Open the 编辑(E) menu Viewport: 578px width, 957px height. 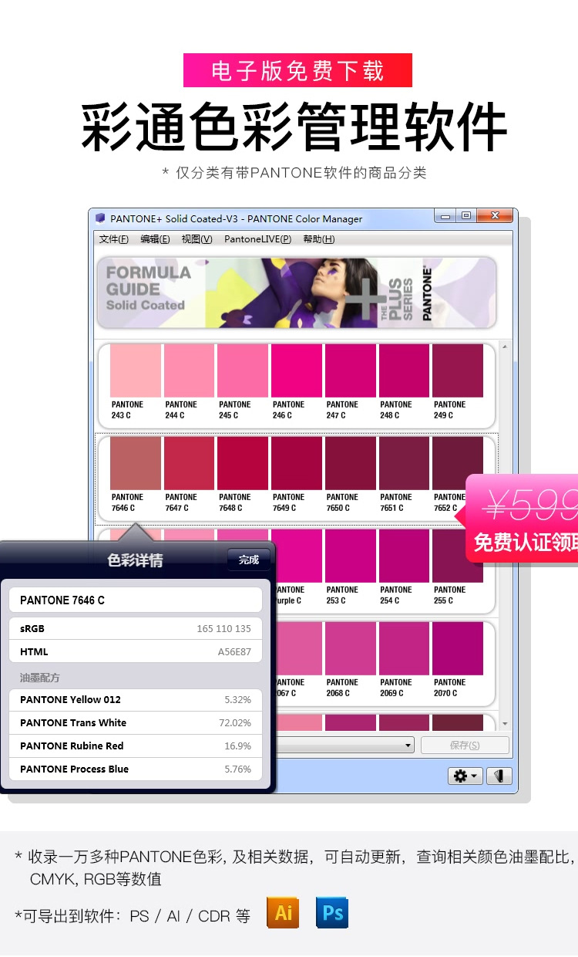[x=155, y=239]
